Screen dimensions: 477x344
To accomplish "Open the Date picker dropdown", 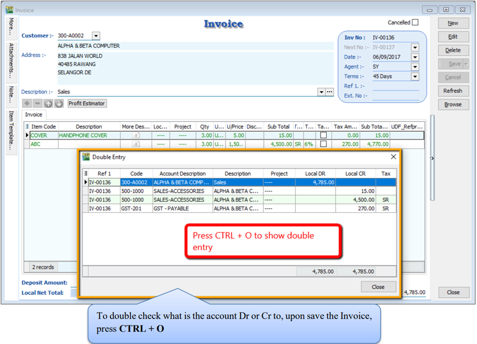I will [415, 57].
